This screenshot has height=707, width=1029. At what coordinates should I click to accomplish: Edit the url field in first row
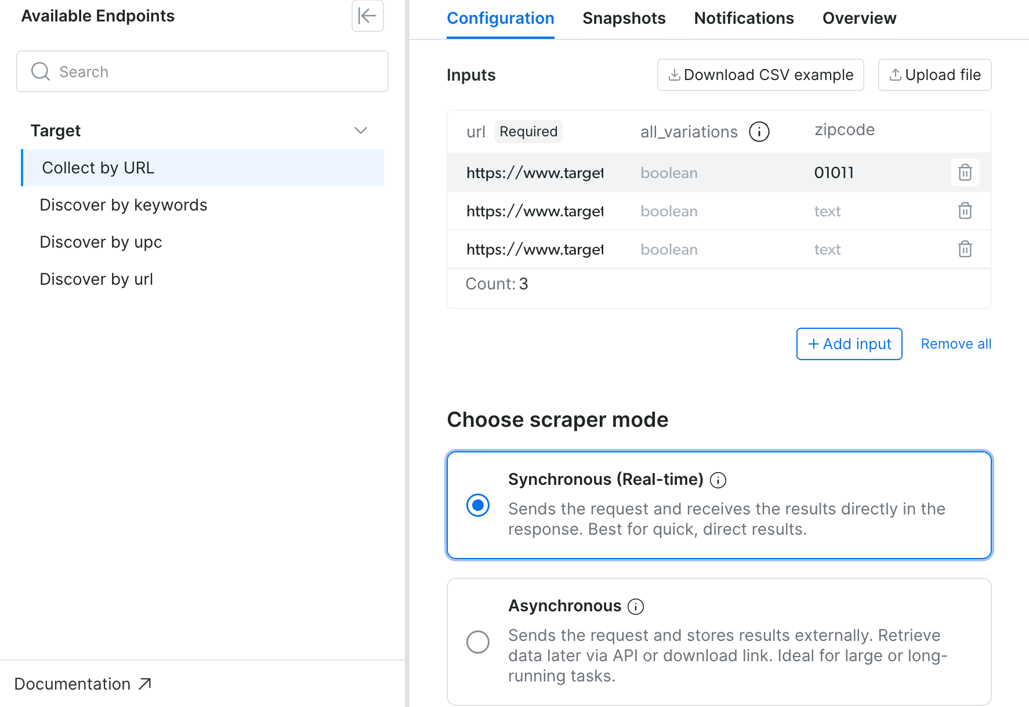coord(535,173)
